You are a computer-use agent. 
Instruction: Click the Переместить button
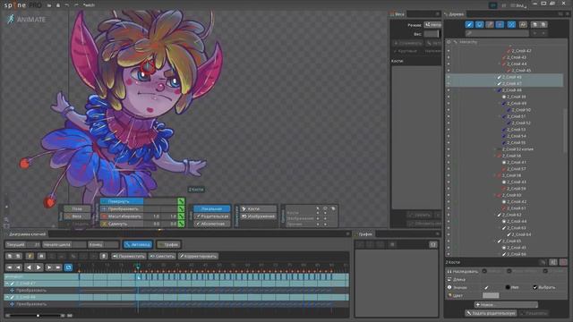pyautogui.click(x=129, y=256)
